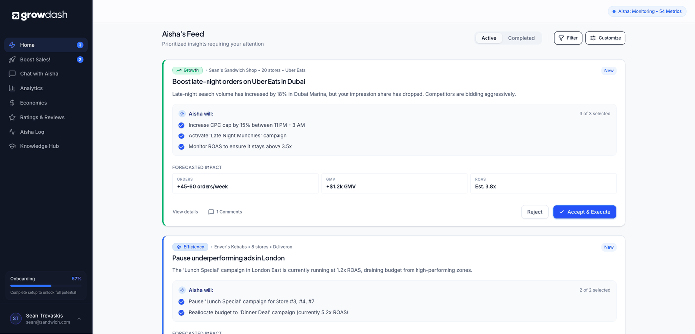Click the ST user avatar
695x334 pixels.
pos(16,318)
